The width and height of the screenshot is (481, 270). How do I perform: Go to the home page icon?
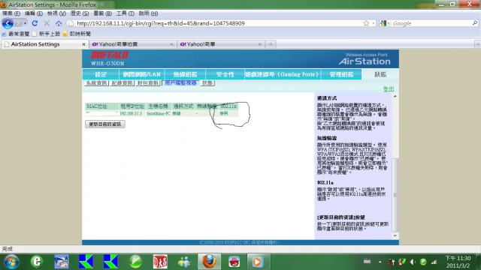click(59, 23)
